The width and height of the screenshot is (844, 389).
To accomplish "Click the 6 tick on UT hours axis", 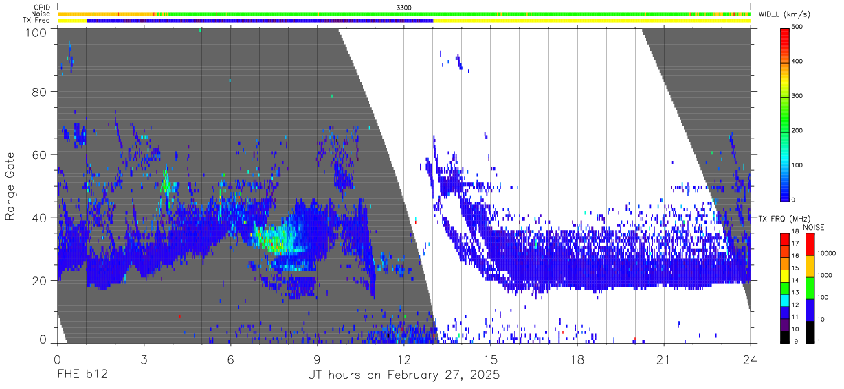I will pos(230,359).
